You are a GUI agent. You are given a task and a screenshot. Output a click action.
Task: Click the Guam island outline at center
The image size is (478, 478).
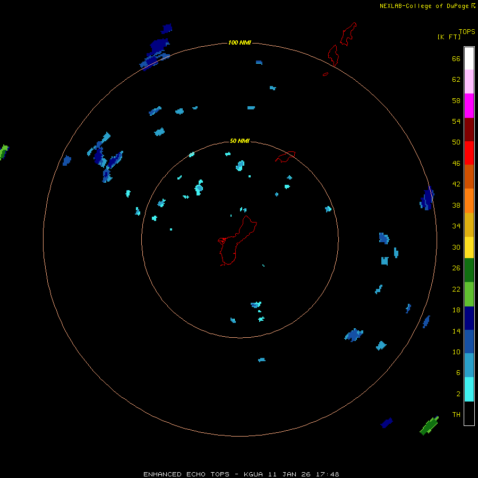(x=236, y=241)
